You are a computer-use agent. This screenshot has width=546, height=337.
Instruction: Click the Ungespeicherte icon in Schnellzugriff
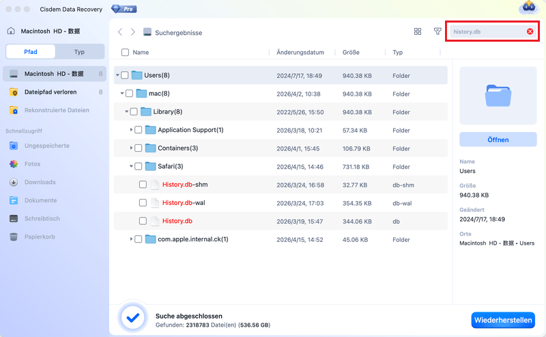14,146
